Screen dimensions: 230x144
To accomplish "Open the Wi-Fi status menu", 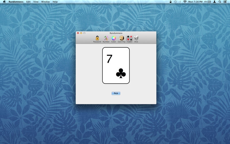I will pos(185,2).
